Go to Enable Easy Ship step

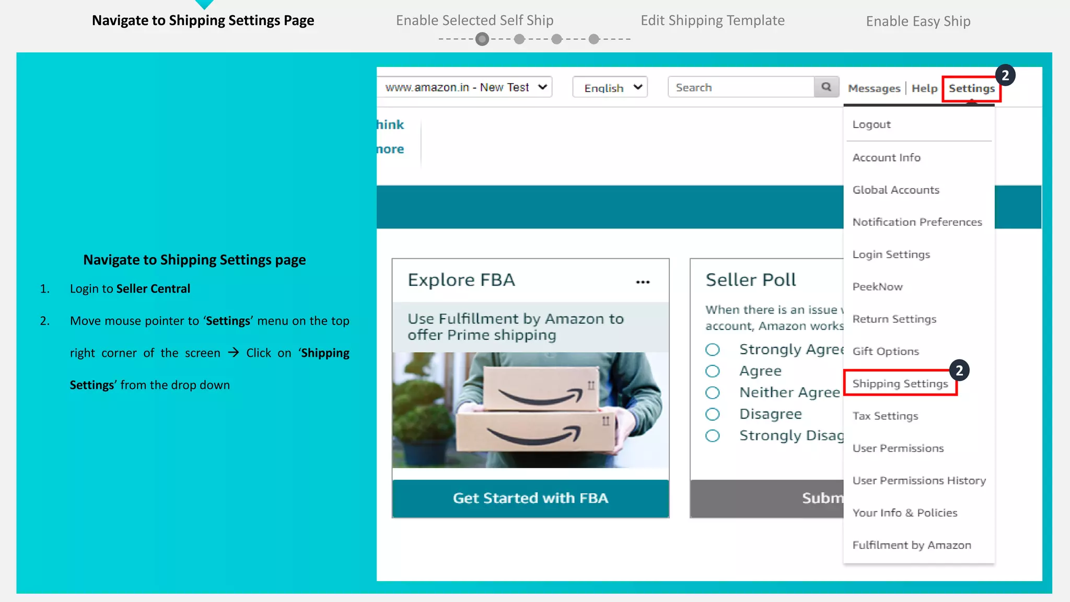tap(918, 21)
